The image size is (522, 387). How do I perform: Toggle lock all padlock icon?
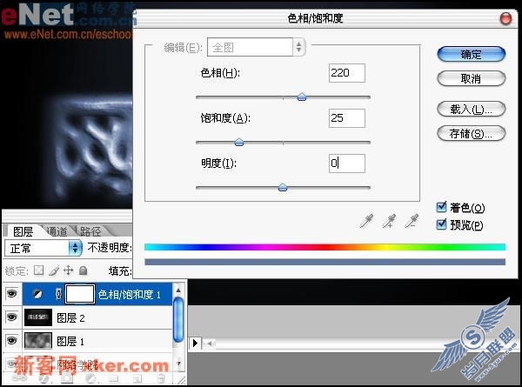[x=83, y=270]
